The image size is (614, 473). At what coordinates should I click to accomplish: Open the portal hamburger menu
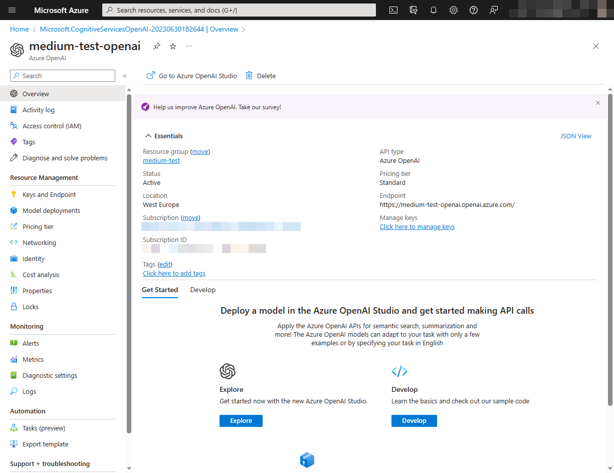coord(13,10)
